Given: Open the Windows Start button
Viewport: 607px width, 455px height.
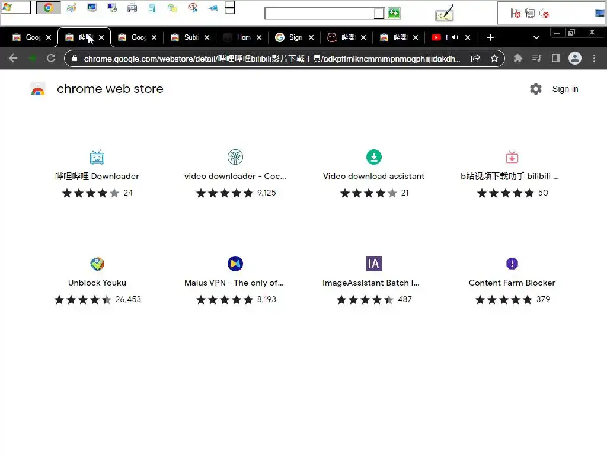Looking at the screenshot, I should 15,8.
